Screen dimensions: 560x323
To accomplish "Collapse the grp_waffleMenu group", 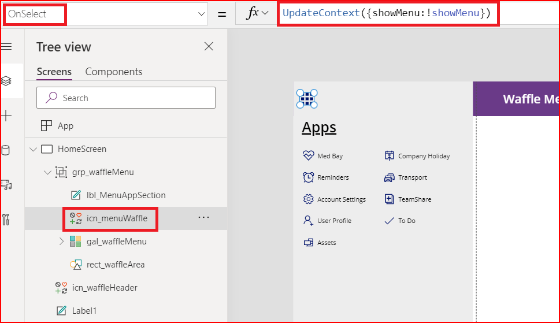I will pos(47,172).
